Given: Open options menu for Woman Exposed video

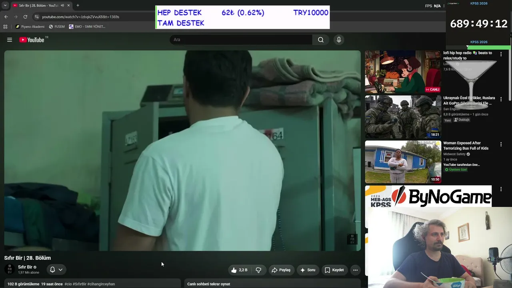Looking at the screenshot, I should 501,144.
